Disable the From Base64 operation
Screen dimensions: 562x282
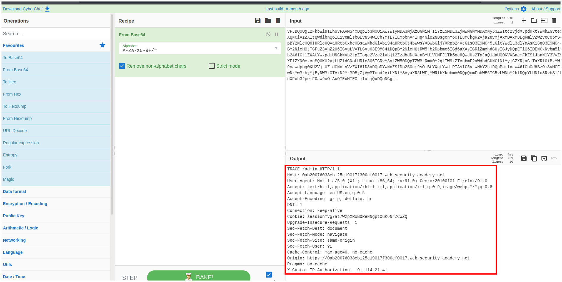(x=268, y=34)
